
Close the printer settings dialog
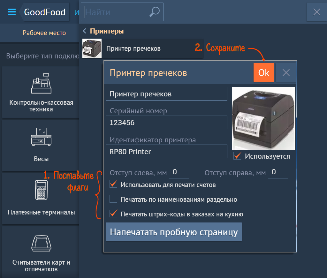[x=286, y=73]
